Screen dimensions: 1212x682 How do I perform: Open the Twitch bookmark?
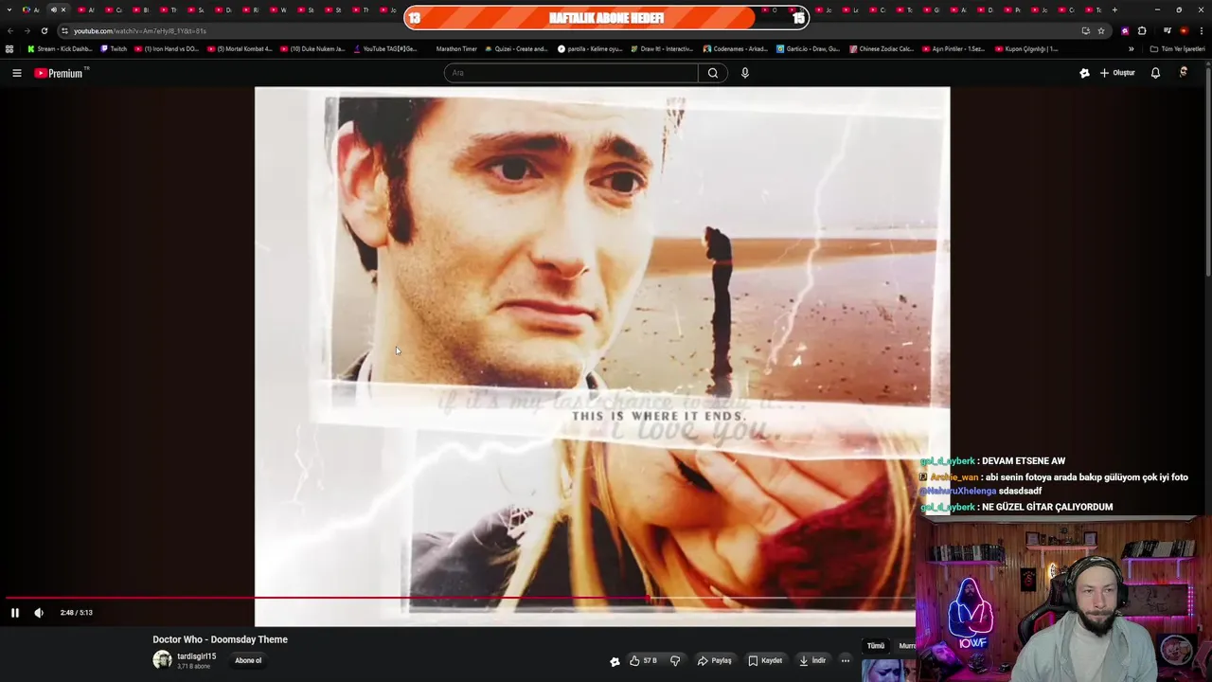click(114, 49)
